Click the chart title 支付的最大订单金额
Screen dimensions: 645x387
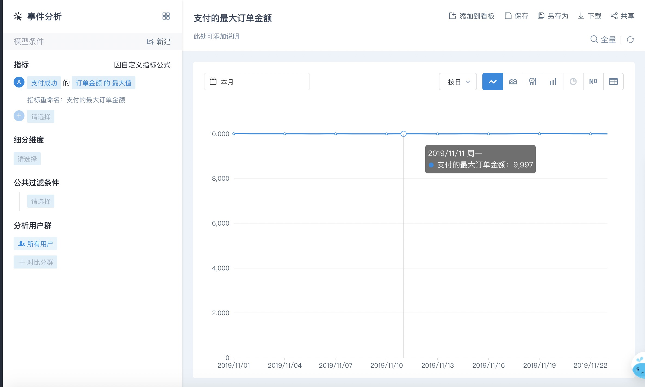pos(233,18)
